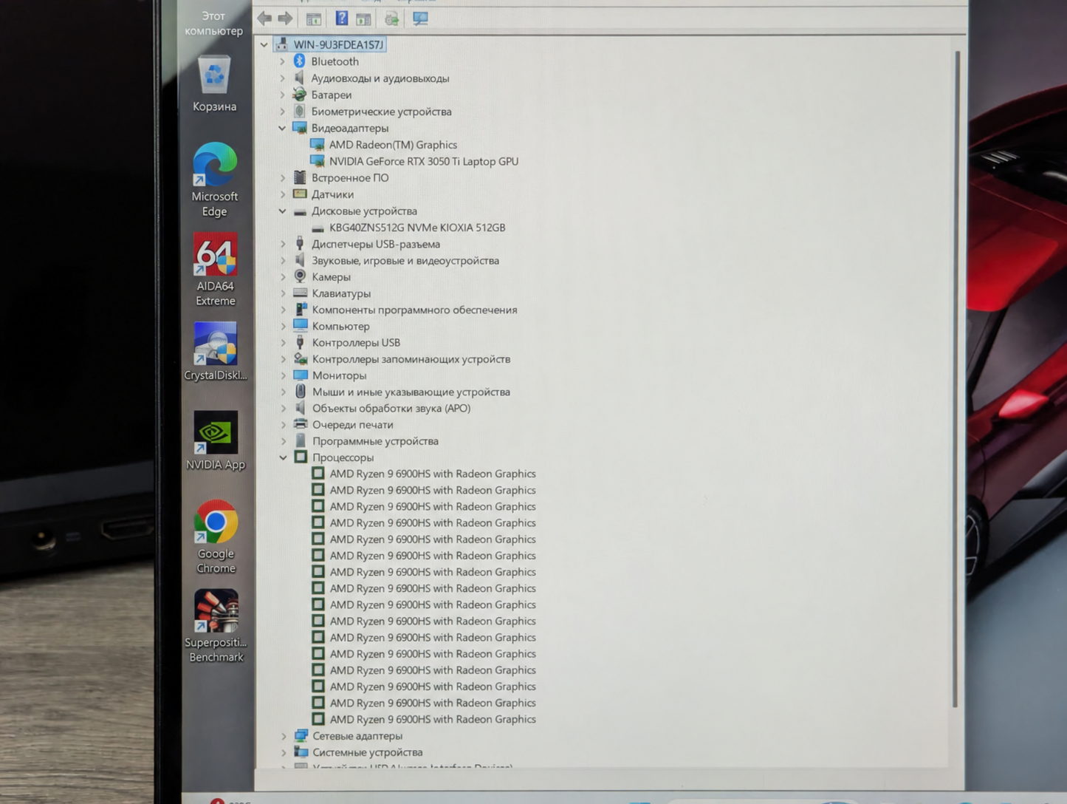Collapse the Процессоры category
1067x804 pixels.
283,457
